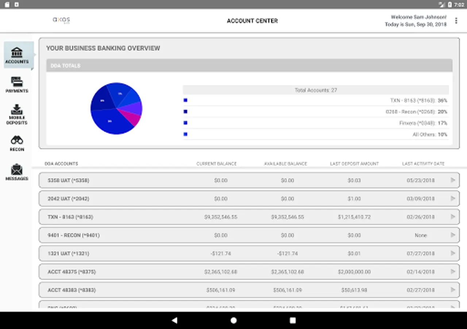467x329 pixels.
Task: Expand the ACCT 48375 account row arrow
Action: pos(453,272)
